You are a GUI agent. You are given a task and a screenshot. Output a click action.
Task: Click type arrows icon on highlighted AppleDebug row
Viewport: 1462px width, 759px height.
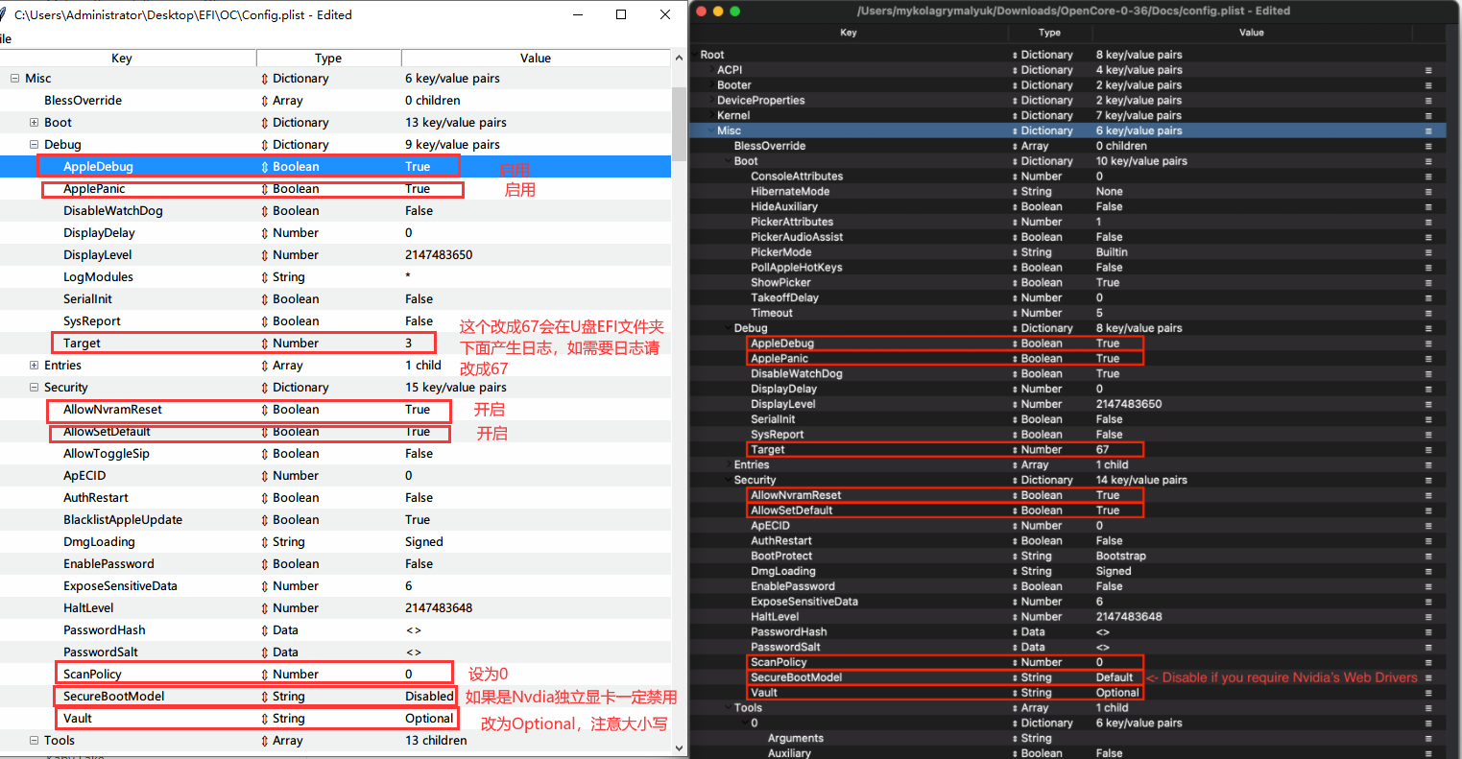[265, 167]
